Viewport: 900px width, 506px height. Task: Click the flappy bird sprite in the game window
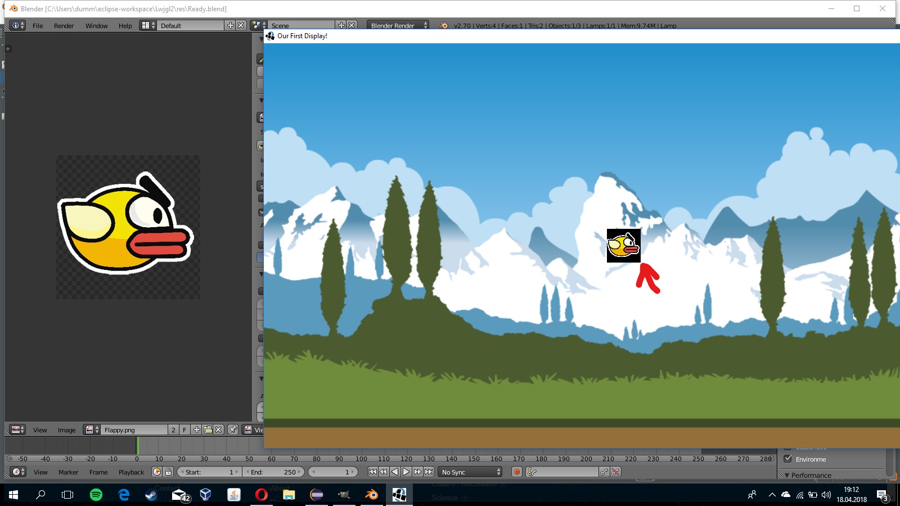tap(624, 246)
